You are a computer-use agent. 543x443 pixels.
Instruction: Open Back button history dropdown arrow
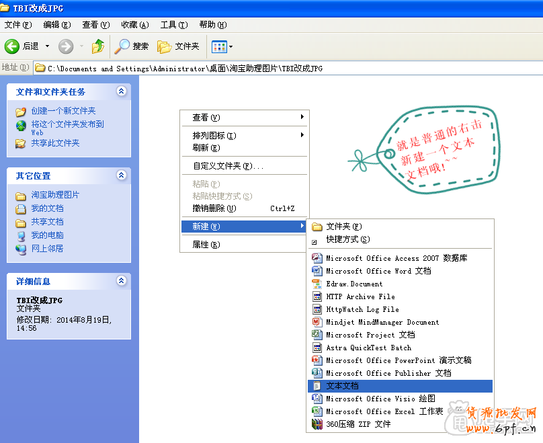click(47, 46)
